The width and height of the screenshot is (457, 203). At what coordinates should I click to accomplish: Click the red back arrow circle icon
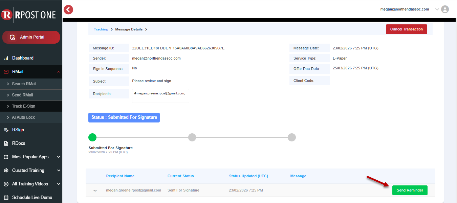coord(68,9)
